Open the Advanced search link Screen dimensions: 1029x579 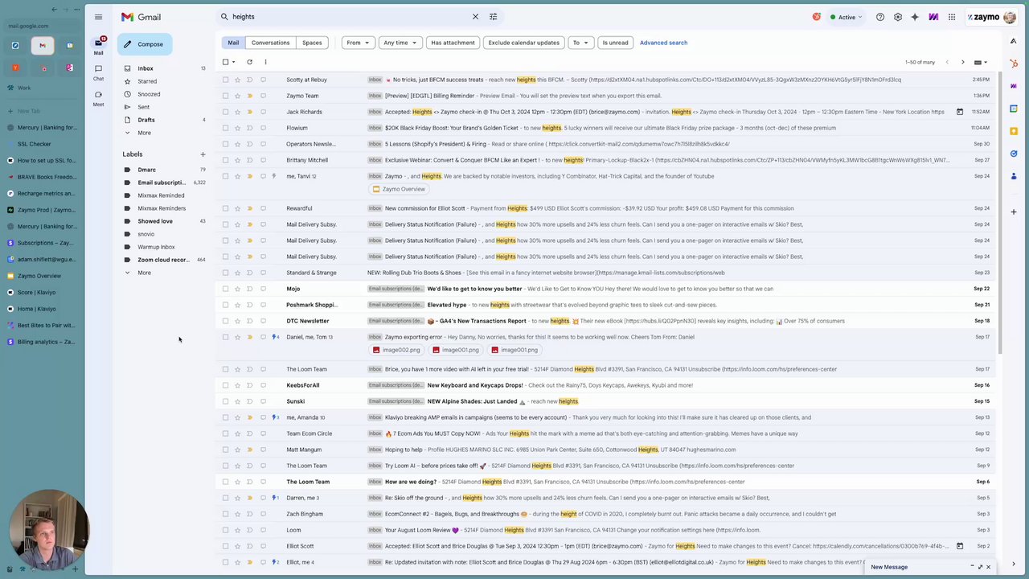[x=663, y=43]
